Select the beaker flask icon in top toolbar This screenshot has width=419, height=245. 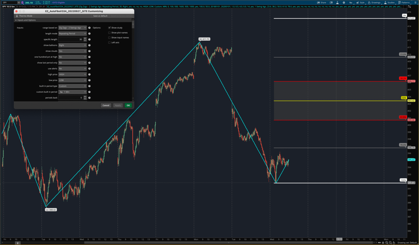[x=337, y=2]
